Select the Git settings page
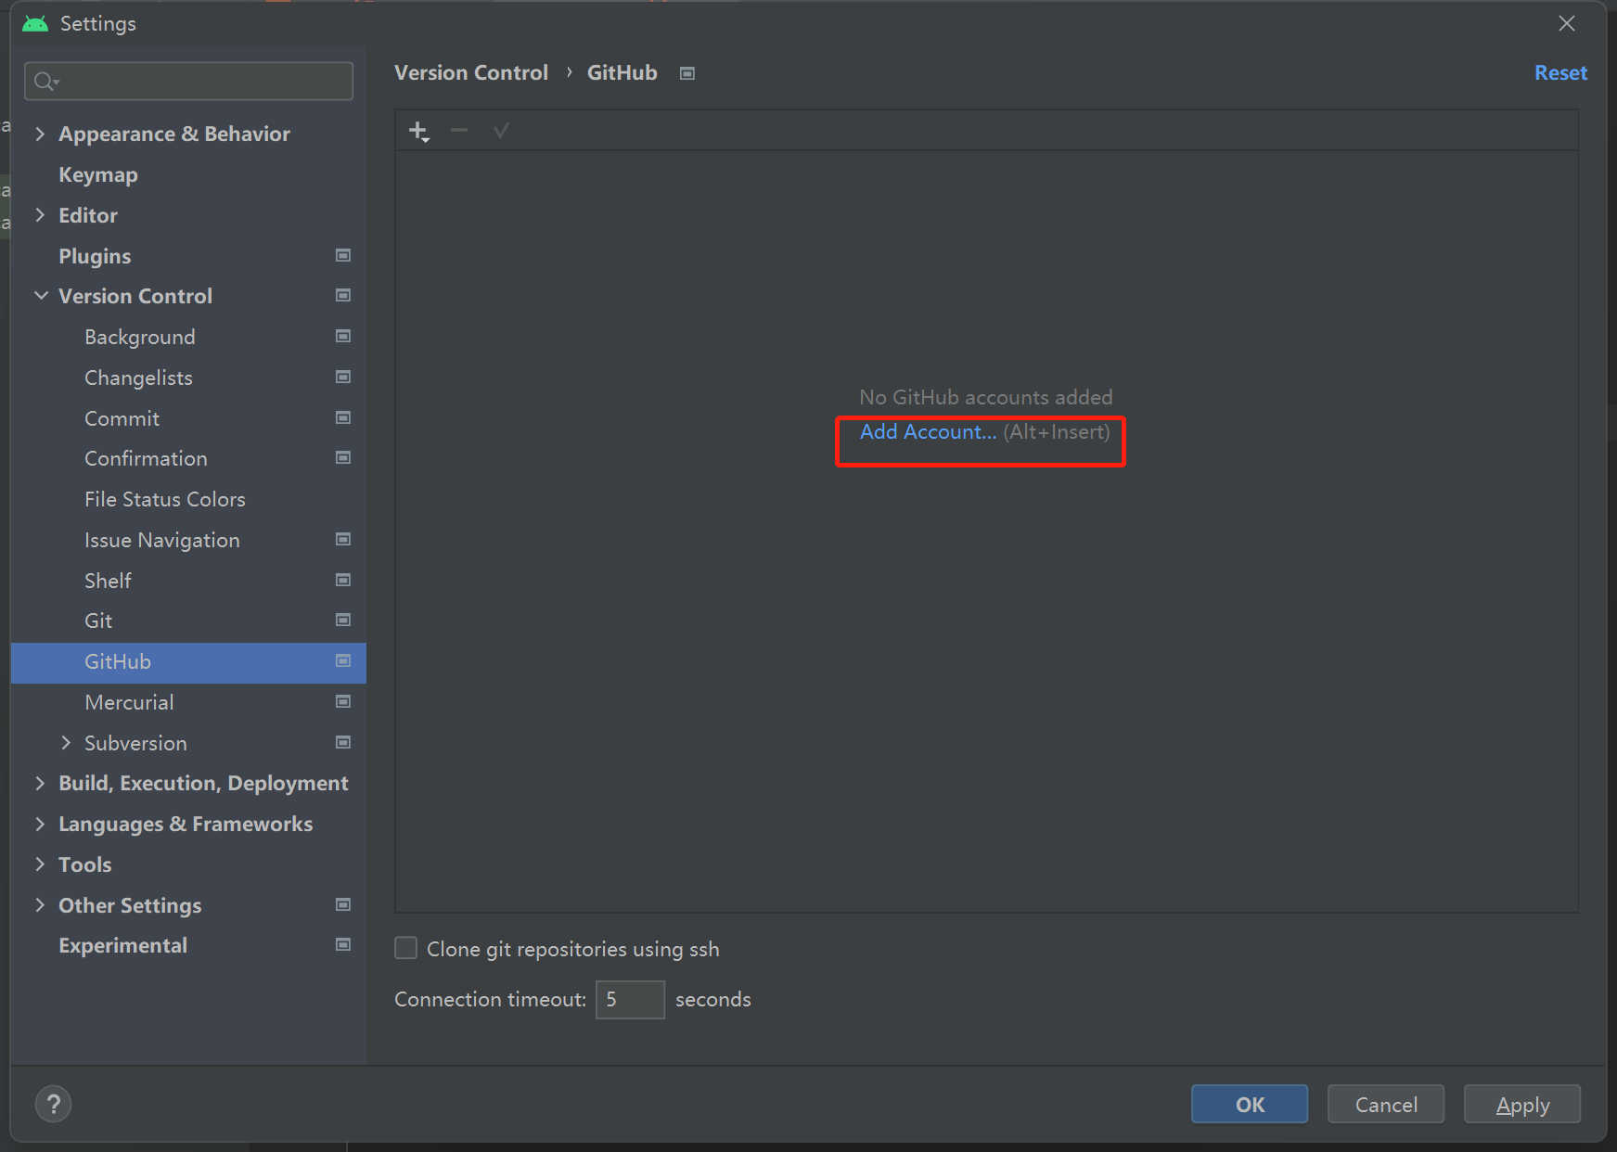 point(98,621)
